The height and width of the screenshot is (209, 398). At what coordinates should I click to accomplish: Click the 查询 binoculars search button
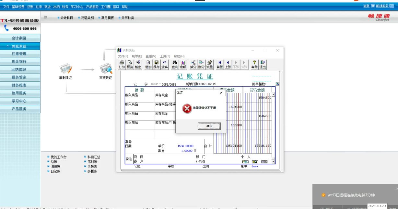pyautogui.click(x=175, y=64)
